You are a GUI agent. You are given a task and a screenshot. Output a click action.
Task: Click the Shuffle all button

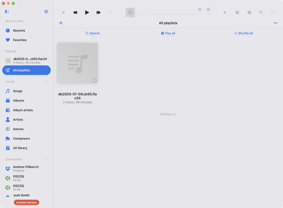point(243,33)
